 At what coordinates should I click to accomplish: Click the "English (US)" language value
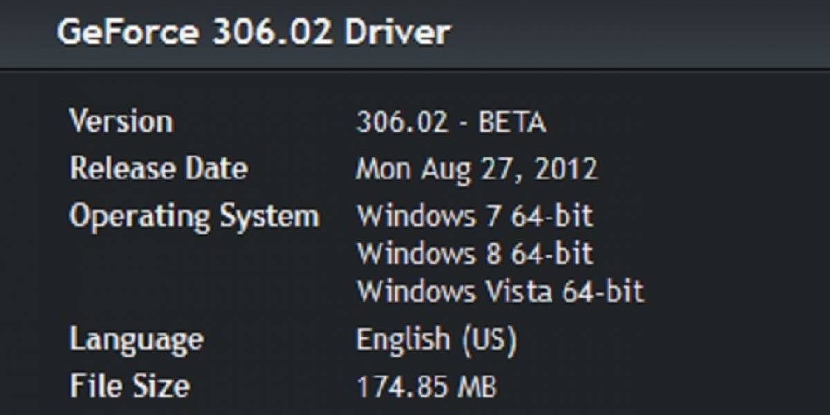pos(436,340)
